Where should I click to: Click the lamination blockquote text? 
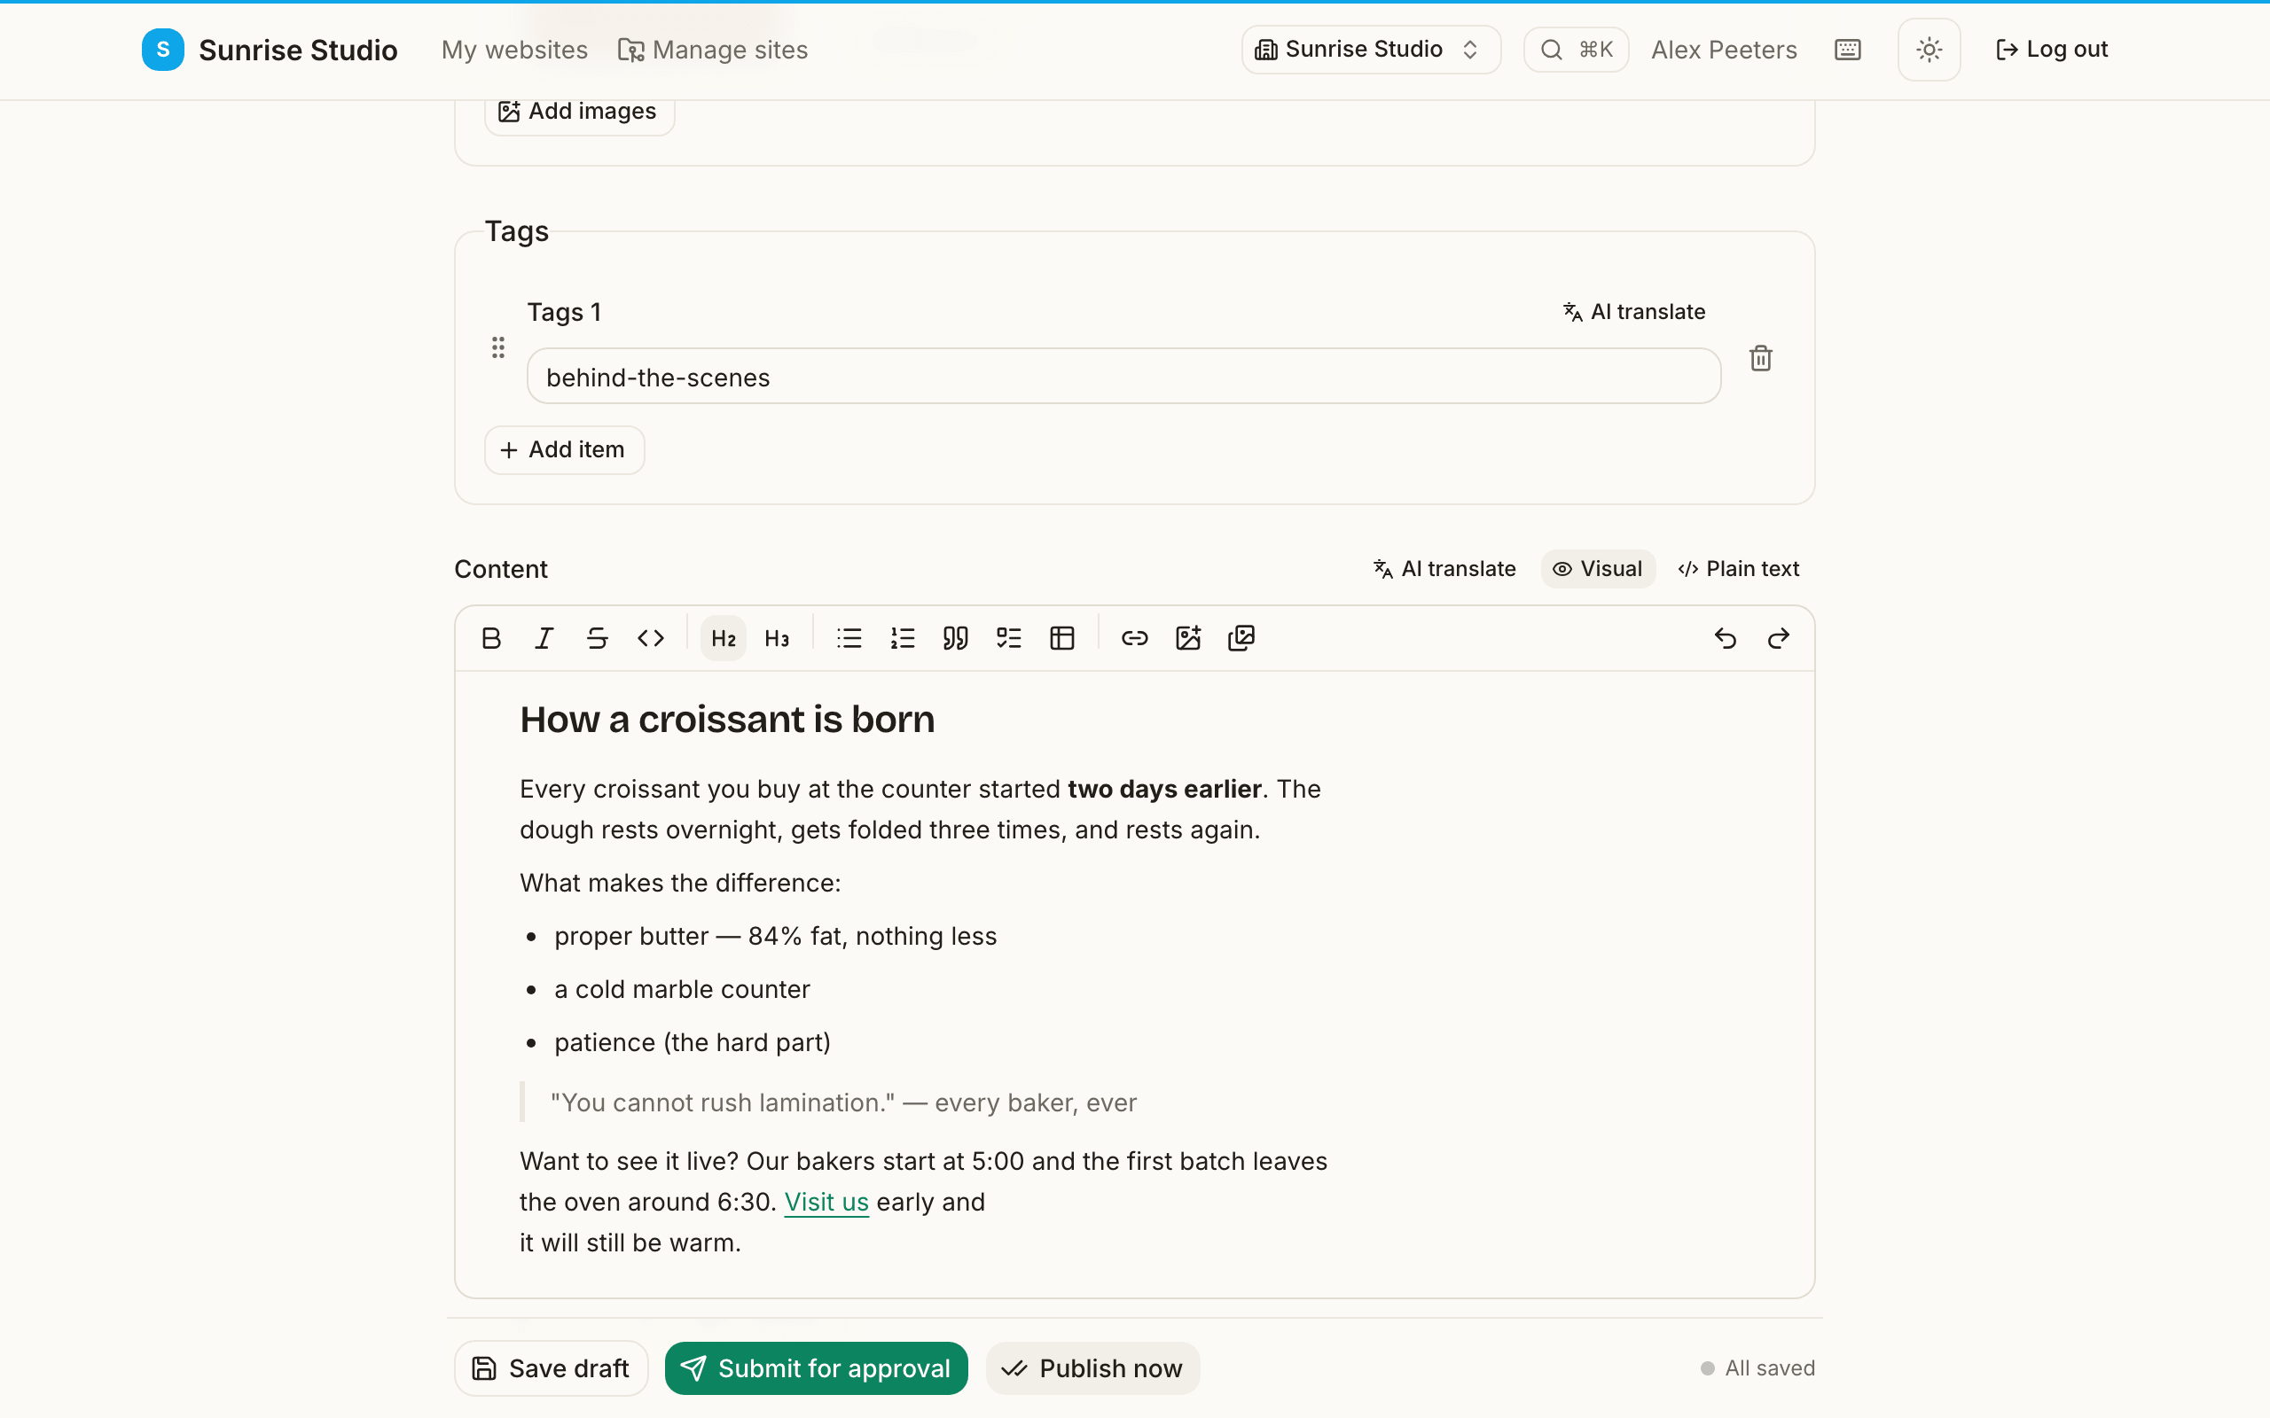tap(843, 1102)
